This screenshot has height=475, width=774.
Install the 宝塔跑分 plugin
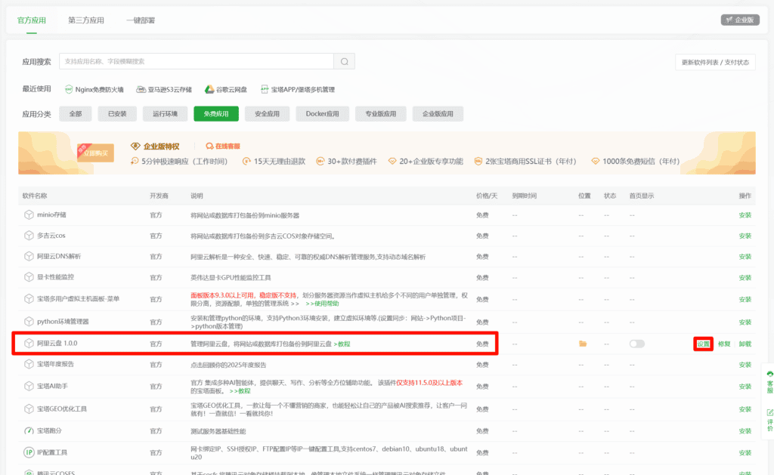(x=745, y=430)
